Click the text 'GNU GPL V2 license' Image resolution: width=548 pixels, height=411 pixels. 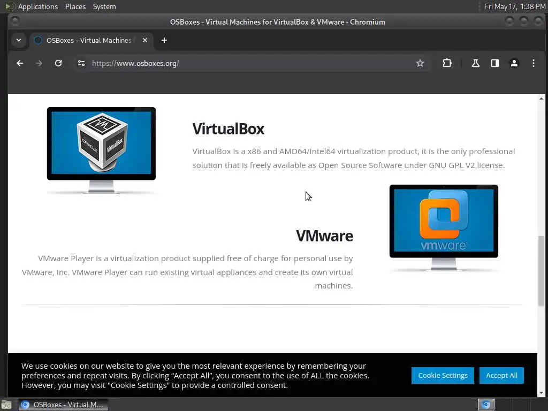pyautogui.click(x=467, y=165)
